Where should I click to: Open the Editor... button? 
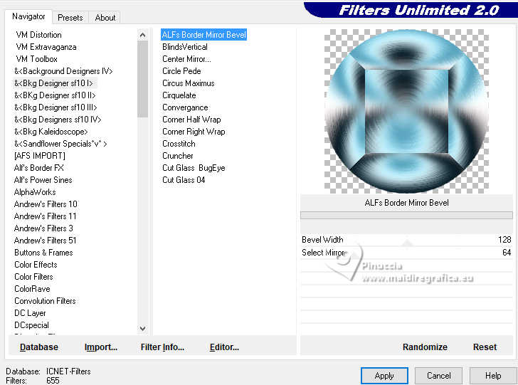[x=224, y=347]
